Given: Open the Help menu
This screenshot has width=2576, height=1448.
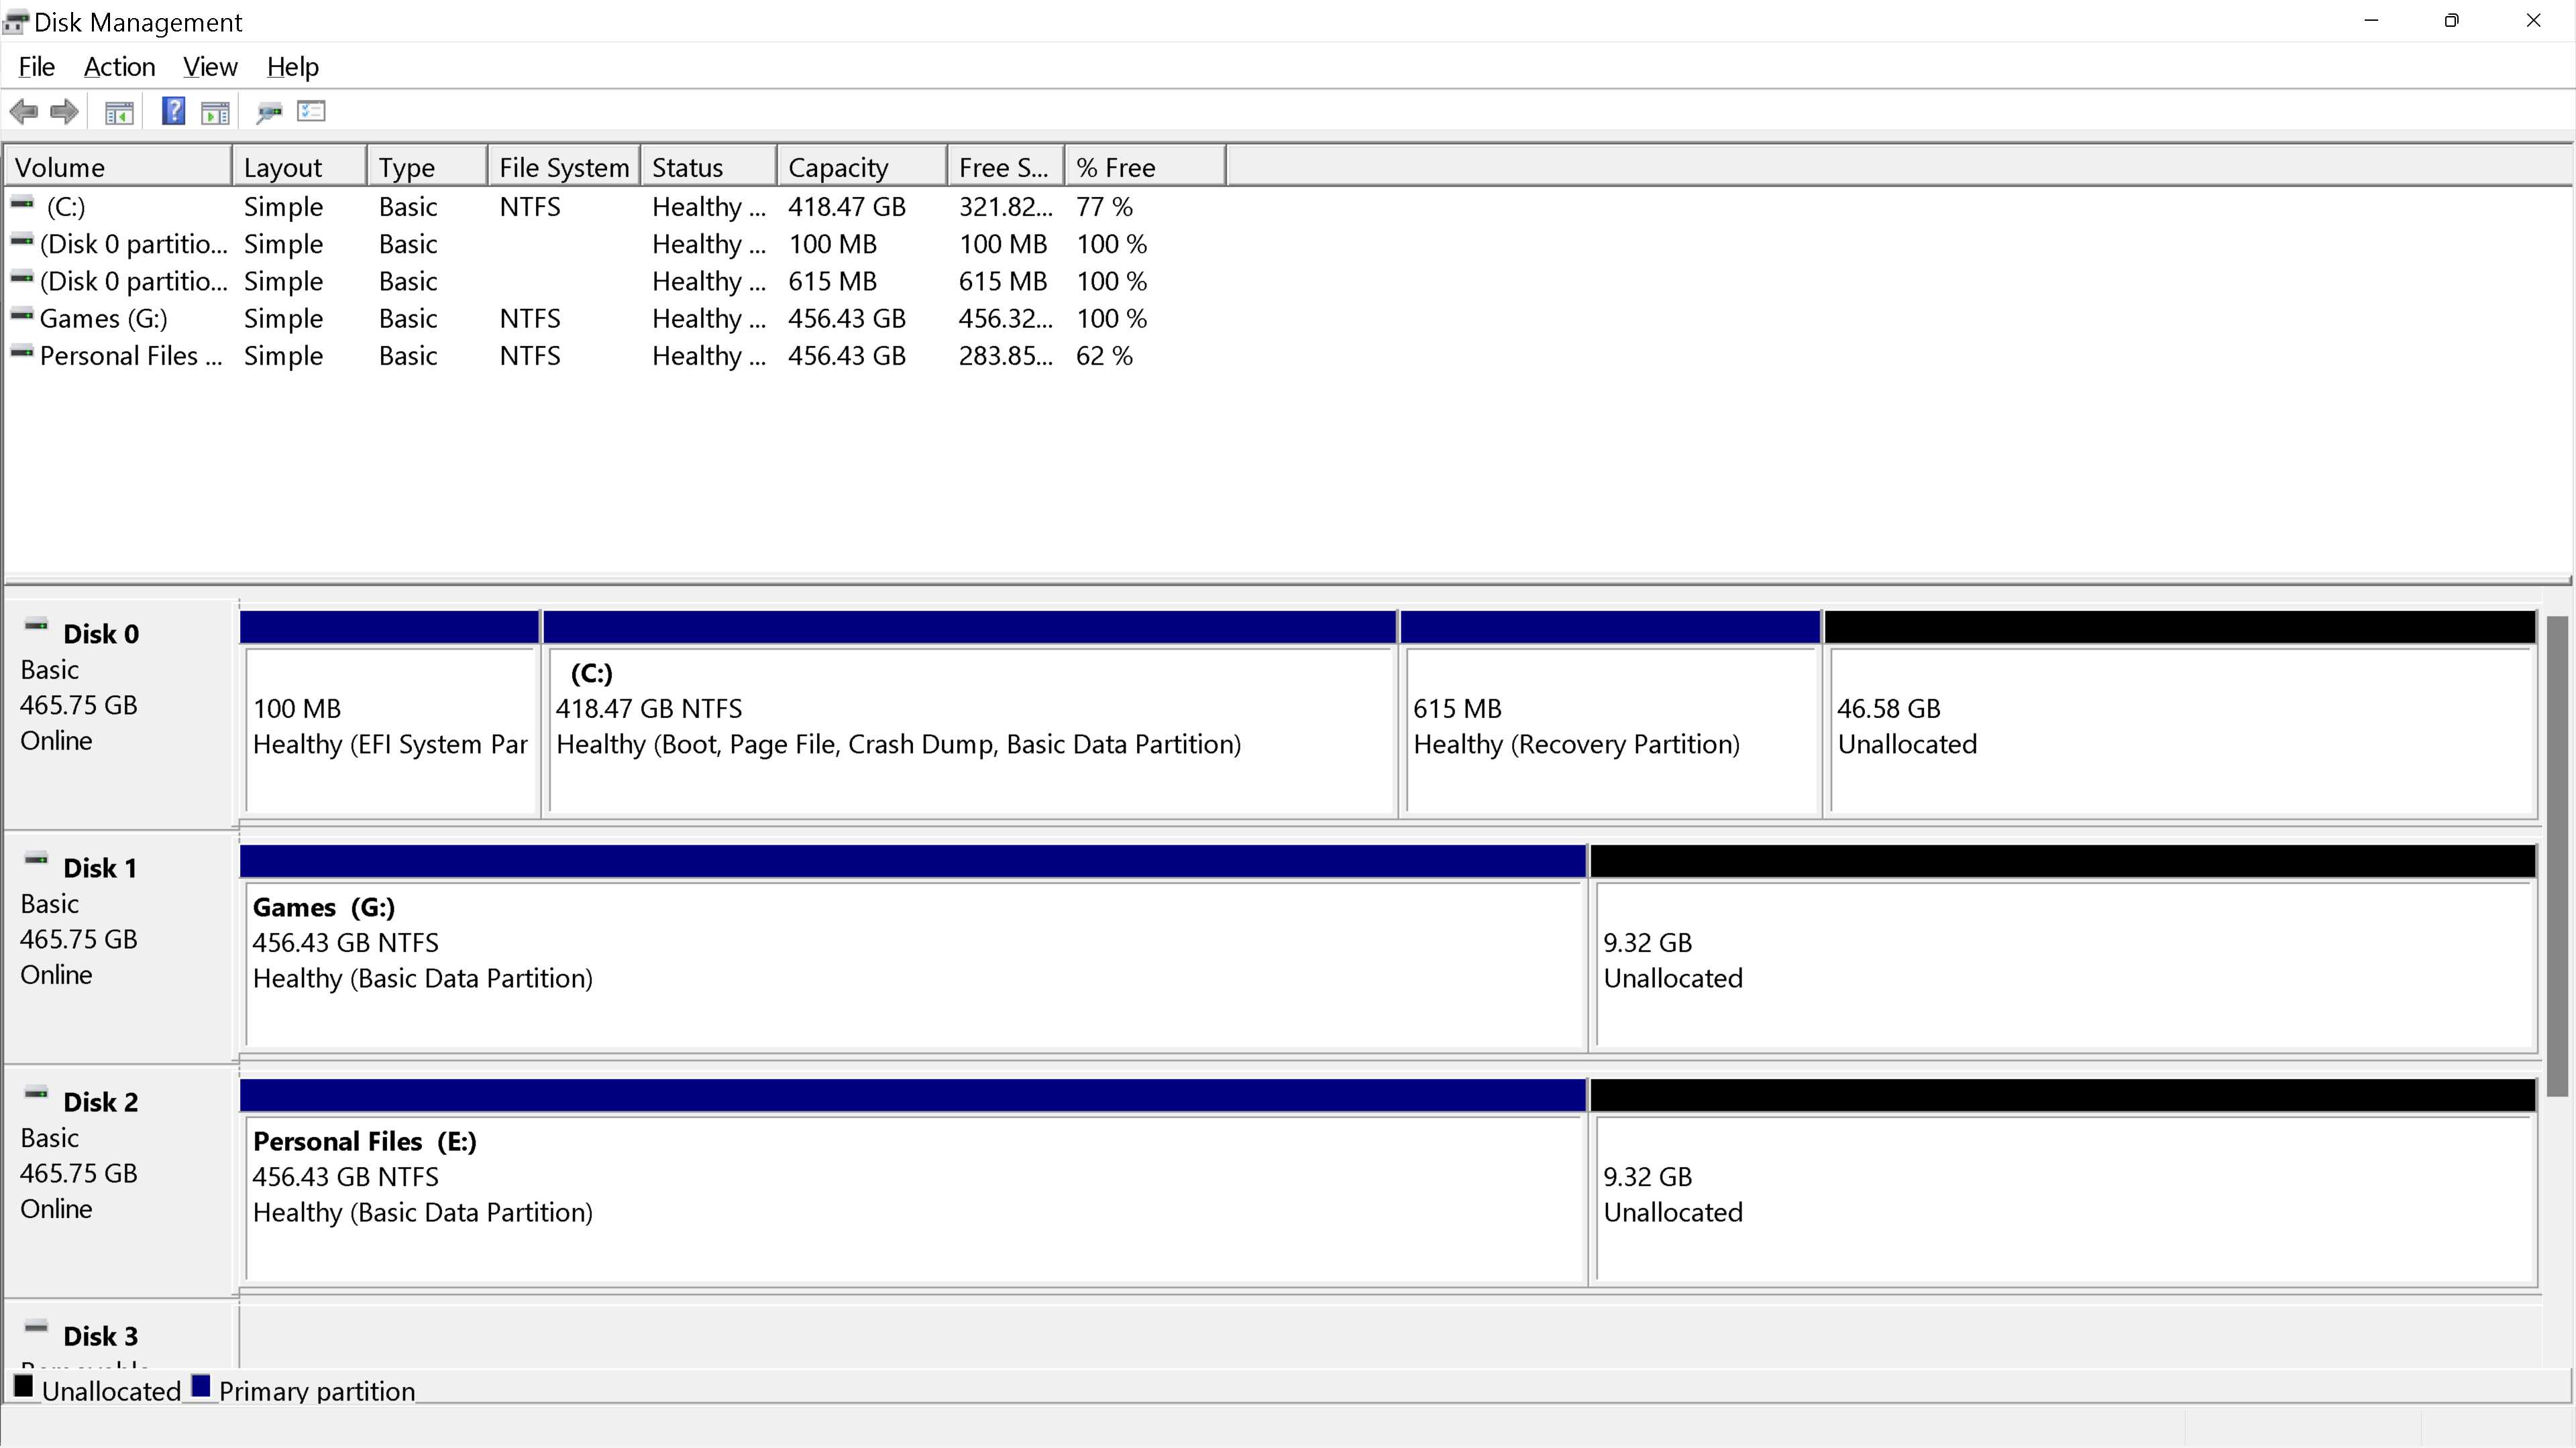Looking at the screenshot, I should click(293, 67).
